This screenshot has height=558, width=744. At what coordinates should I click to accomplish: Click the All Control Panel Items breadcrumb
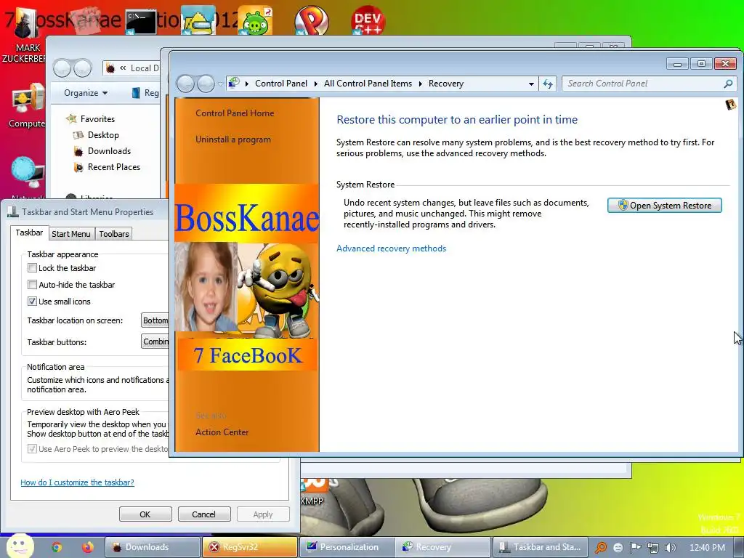368,84
